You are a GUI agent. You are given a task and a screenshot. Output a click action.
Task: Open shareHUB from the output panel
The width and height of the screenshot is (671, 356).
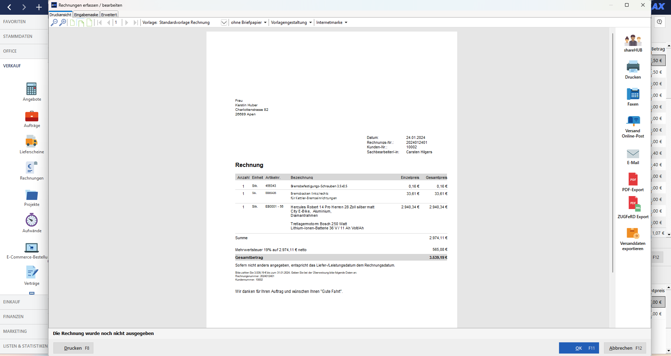(633, 43)
